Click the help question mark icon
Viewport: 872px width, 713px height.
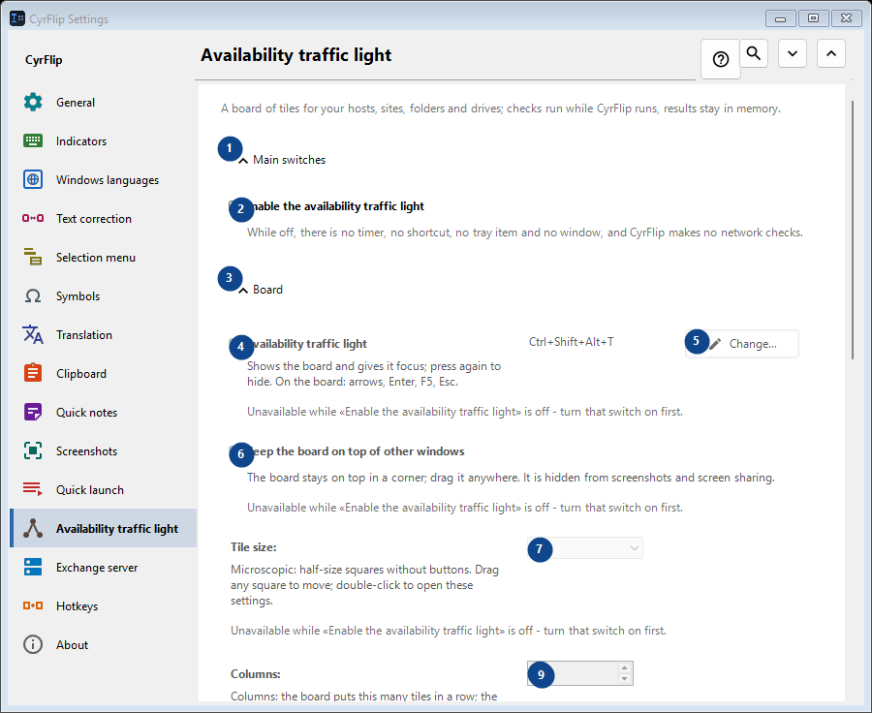click(721, 59)
